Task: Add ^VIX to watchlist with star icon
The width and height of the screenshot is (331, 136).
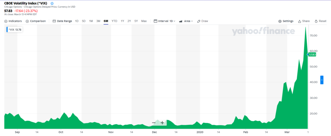Action: coord(52,3)
